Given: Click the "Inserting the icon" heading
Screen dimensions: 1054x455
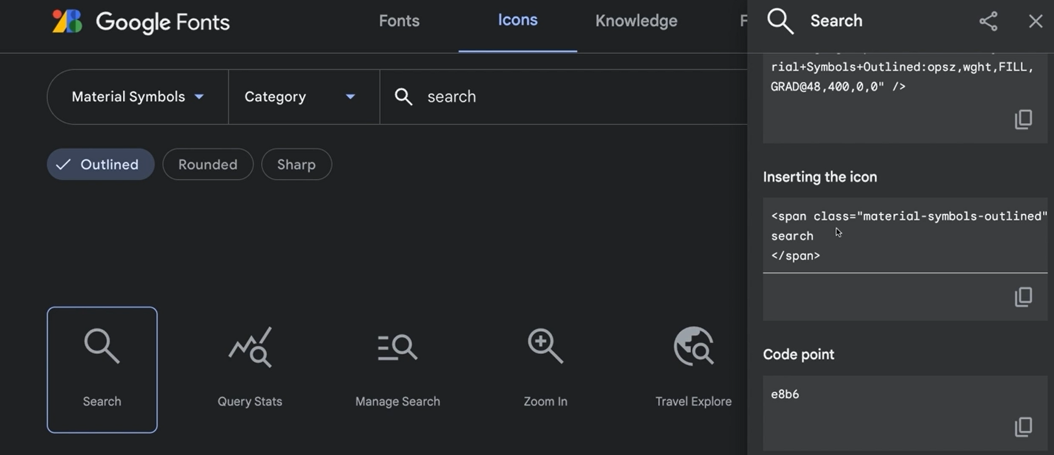Looking at the screenshot, I should [x=820, y=177].
